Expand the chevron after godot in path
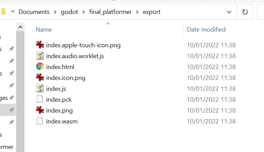The width and height of the screenshot is (264, 152). pyautogui.click(x=83, y=12)
